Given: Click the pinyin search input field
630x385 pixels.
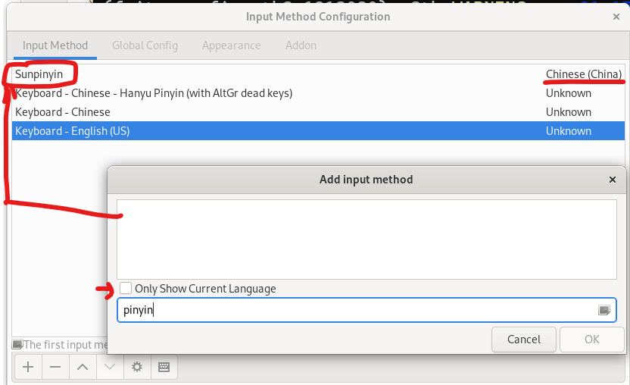Looking at the screenshot, I should point(366,310).
